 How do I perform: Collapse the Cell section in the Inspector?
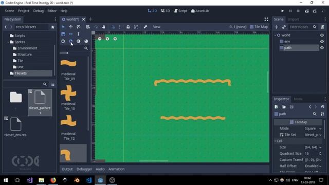coord(276,141)
